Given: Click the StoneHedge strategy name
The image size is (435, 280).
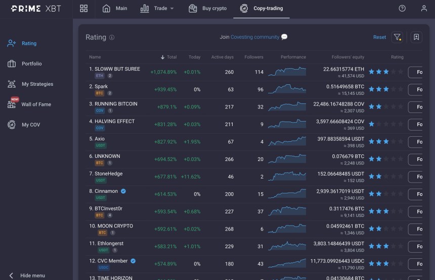Looking at the screenshot, I should tap(108, 174).
